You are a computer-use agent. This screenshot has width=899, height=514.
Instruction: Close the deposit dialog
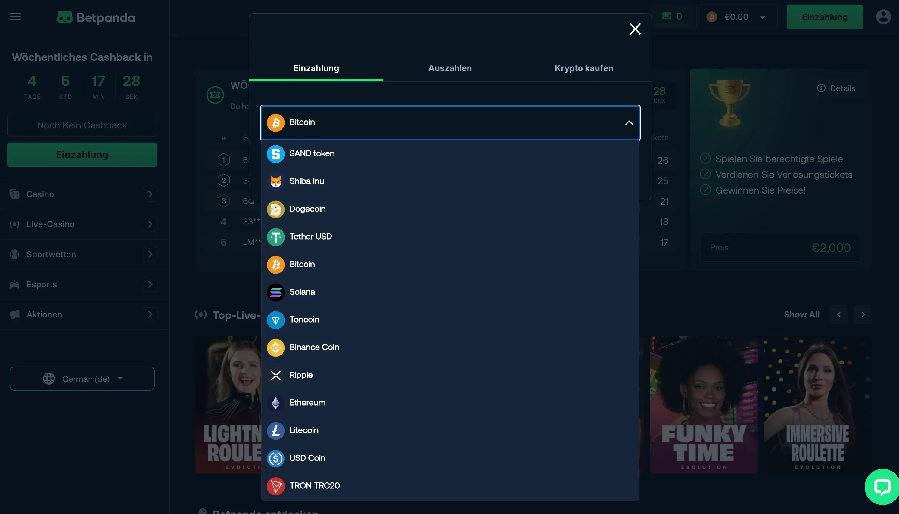pos(635,29)
